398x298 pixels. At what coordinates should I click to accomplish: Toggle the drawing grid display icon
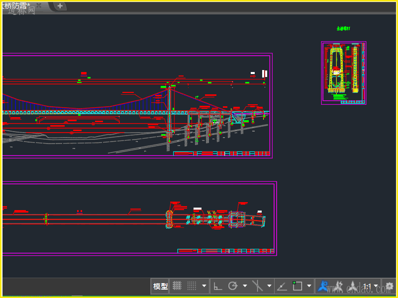coord(177,286)
